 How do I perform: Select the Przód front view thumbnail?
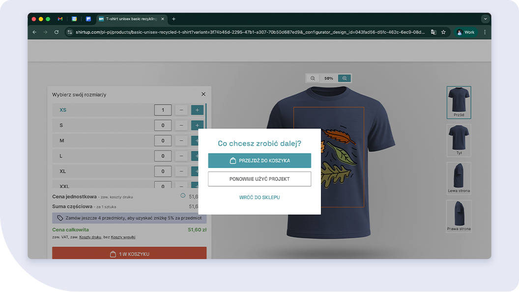(459, 102)
